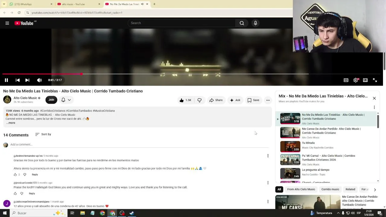
Task: Close the Mix playlist panel
Action: coord(374,98)
